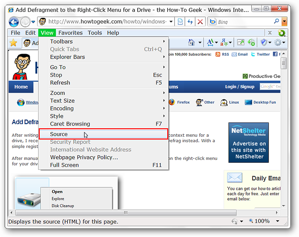The image size is (299, 237).
Task: Choose Refresh from View menu
Action: coord(104,83)
